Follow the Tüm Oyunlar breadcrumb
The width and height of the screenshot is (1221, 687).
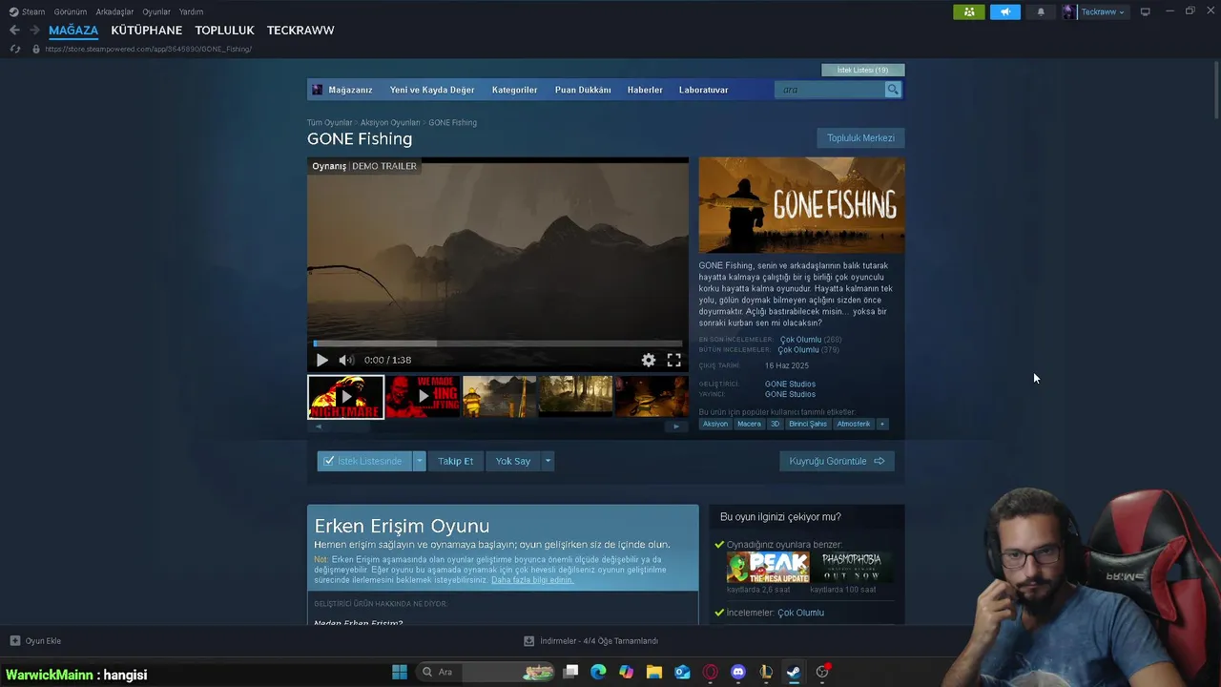click(329, 122)
